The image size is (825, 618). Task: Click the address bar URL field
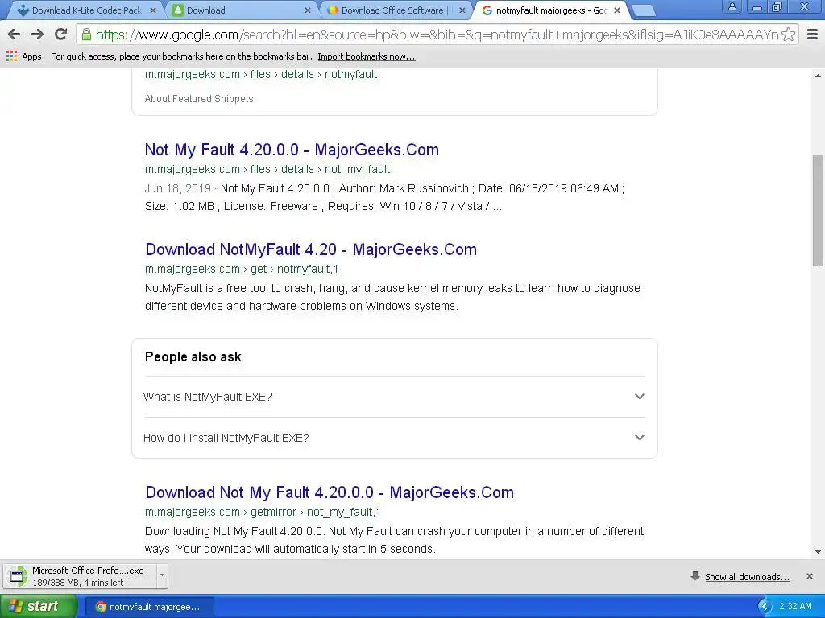click(437, 35)
